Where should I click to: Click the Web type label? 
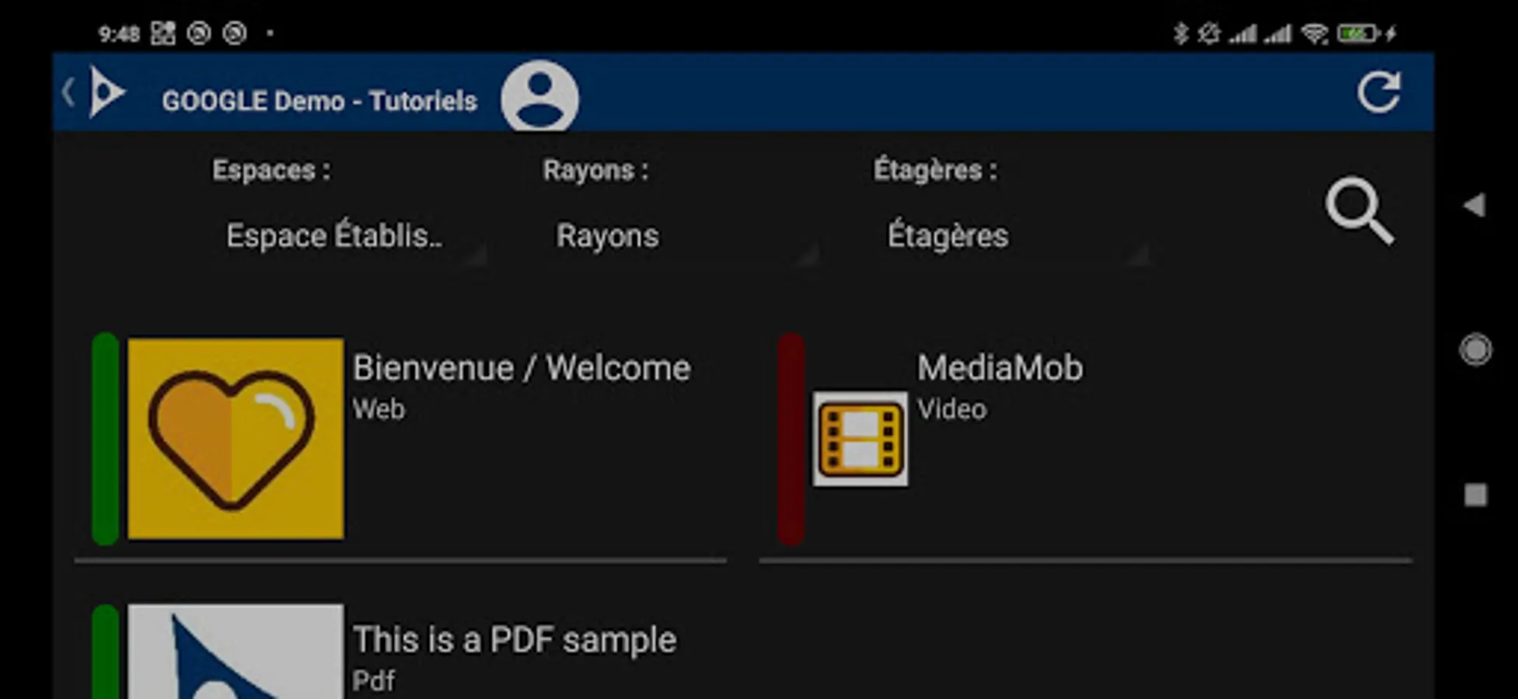[379, 409]
